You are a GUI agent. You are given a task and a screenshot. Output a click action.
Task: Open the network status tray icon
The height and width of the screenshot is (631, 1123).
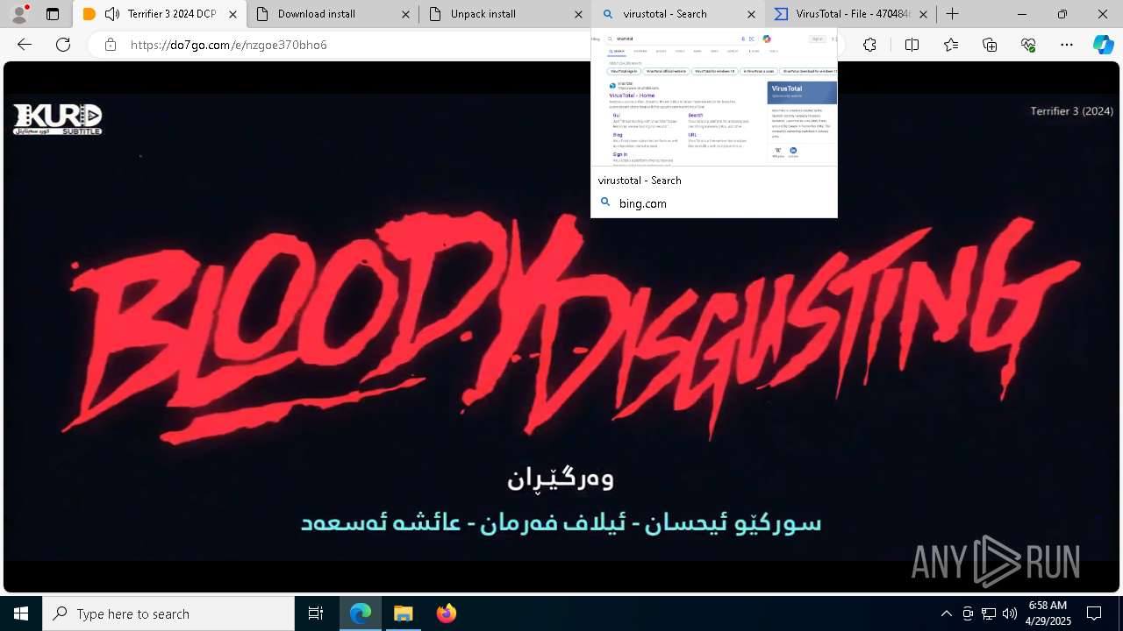click(x=989, y=613)
